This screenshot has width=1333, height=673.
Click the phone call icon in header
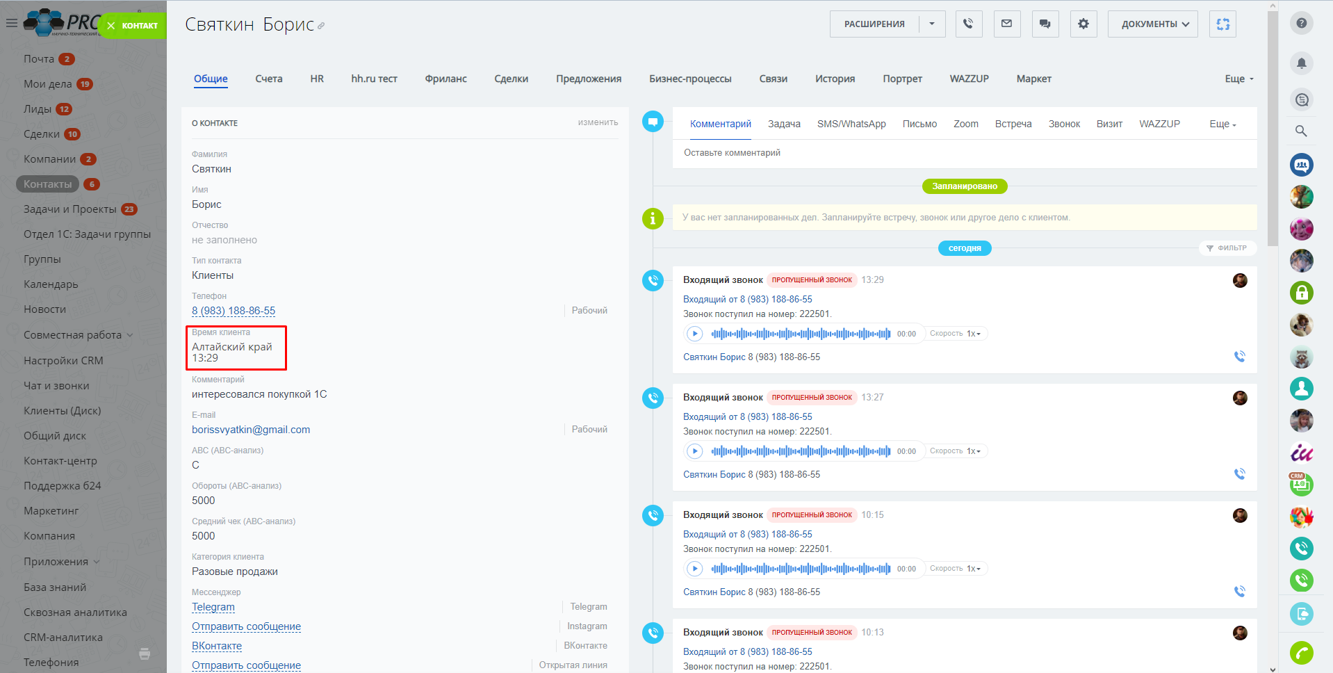[x=968, y=24]
